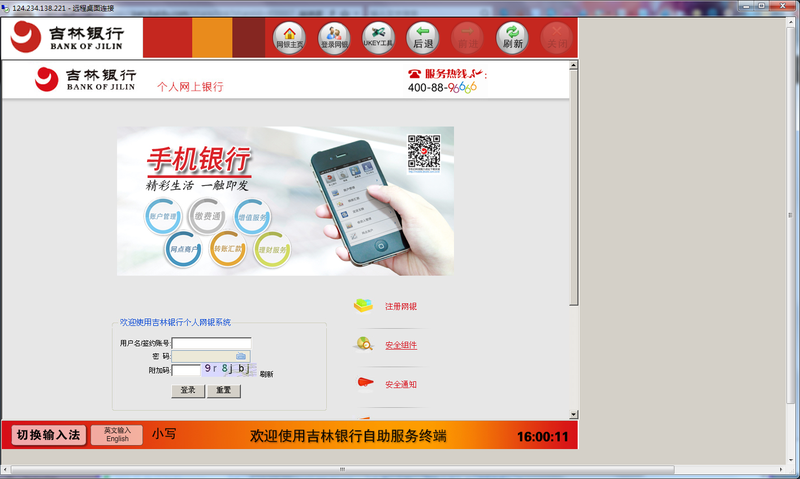Screen dimensions: 800x479
Task: Click the captcha image to reload it
Action: (x=229, y=370)
